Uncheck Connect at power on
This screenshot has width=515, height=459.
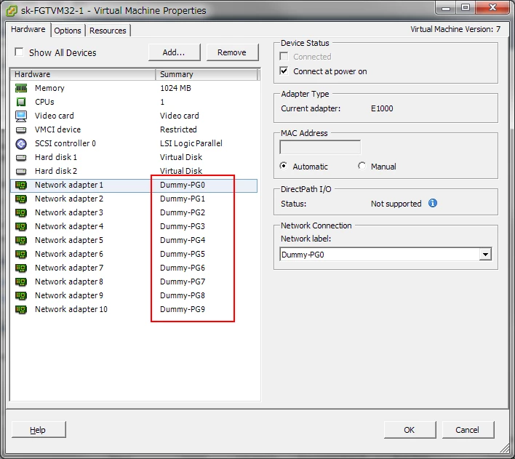(x=284, y=71)
